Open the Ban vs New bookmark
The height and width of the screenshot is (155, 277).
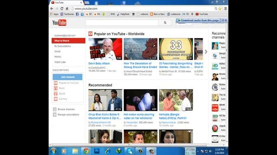pyautogui.click(x=158, y=14)
